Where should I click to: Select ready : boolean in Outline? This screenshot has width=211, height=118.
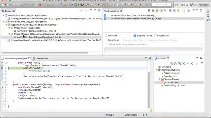tap(172, 73)
